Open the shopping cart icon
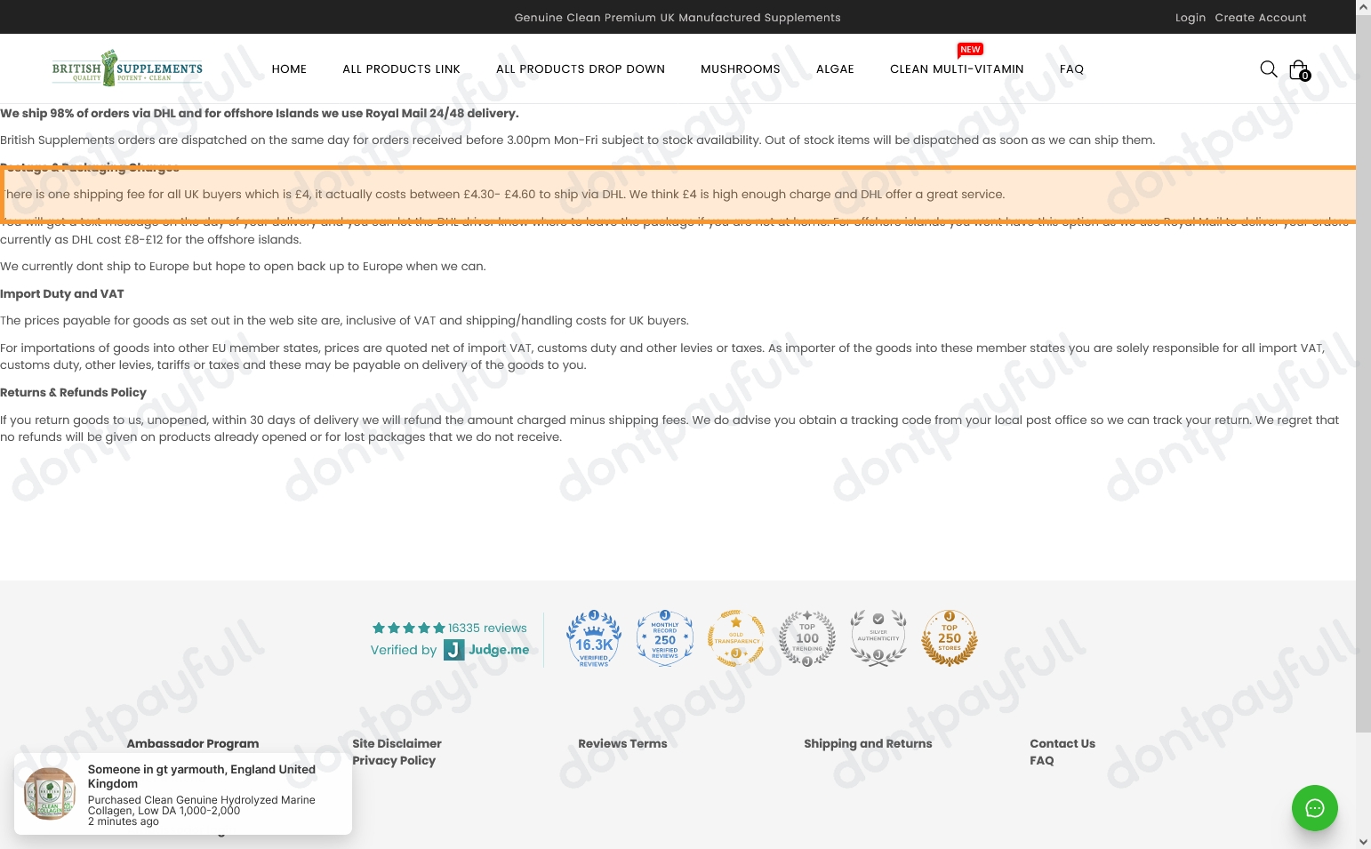 coord(1298,69)
